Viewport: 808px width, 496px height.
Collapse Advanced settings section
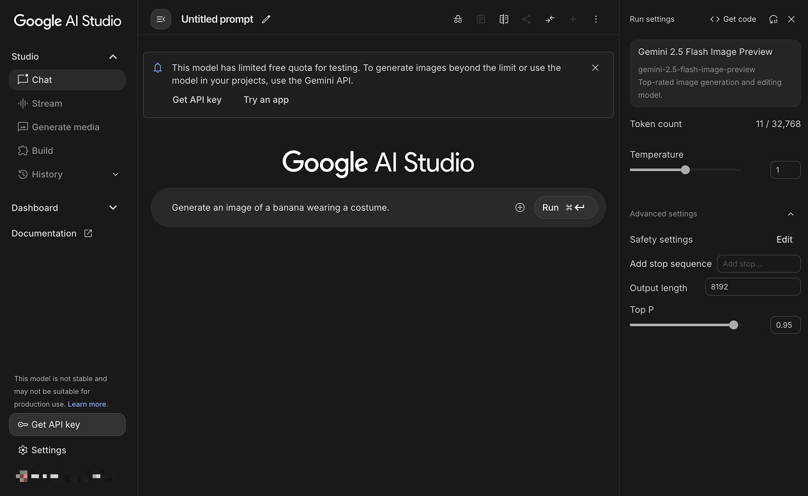[x=791, y=214]
